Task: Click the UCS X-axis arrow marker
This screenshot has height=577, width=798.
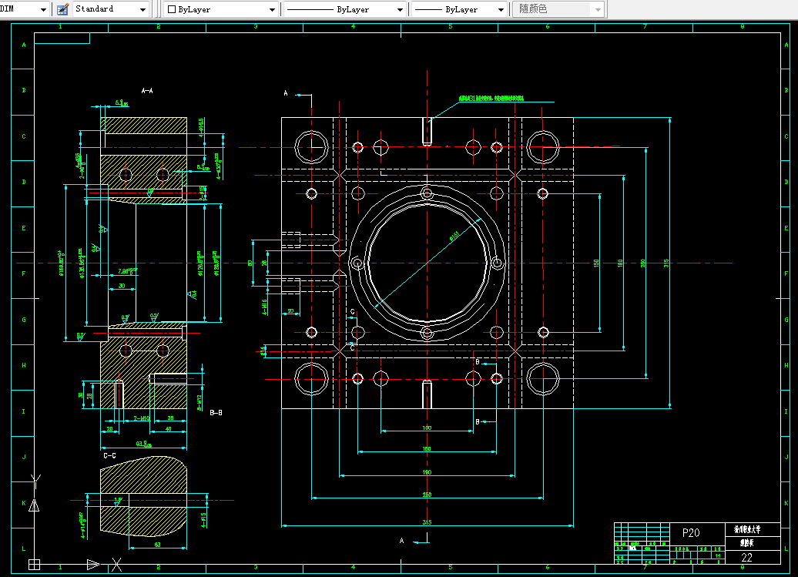Action: (x=93, y=564)
